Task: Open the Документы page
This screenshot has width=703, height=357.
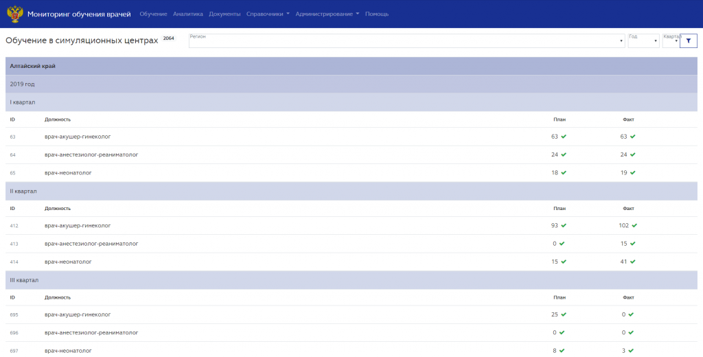Action: [x=224, y=14]
